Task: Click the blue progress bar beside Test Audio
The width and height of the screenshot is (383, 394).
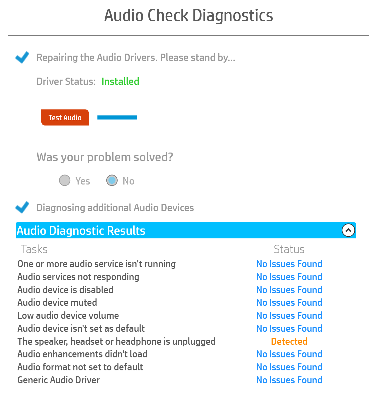Action: (117, 117)
